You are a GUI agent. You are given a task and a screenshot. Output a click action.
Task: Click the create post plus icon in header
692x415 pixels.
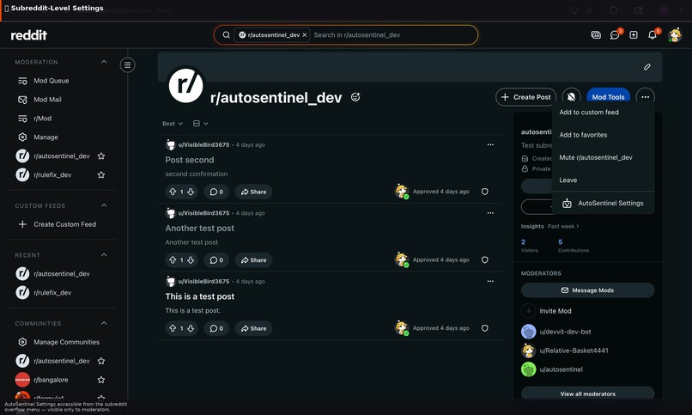pos(634,35)
